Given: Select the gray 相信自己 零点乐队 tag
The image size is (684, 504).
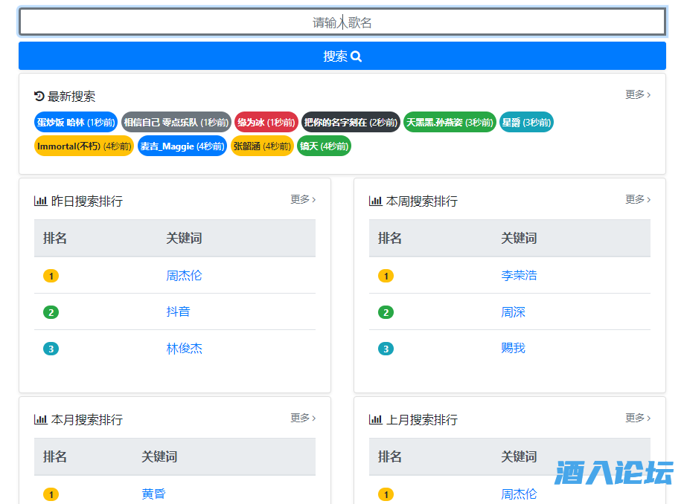Looking at the screenshot, I should tap(176, 122).
